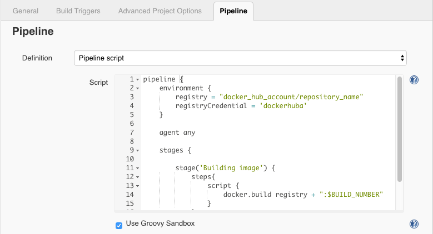The height and width of the screenshot is (234, 433).
Task: Fold the Building image stage at line 11
Action: [138, 168]
